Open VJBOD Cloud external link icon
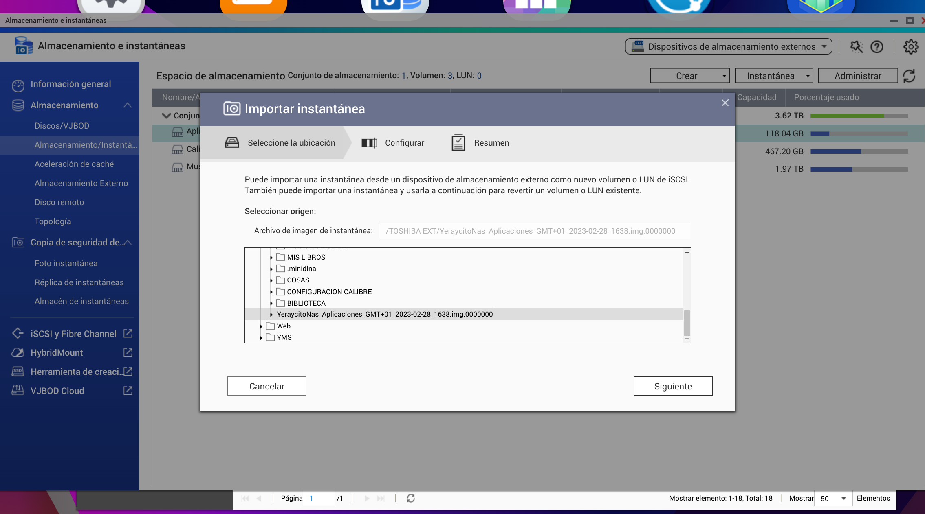 coord(128,391)
